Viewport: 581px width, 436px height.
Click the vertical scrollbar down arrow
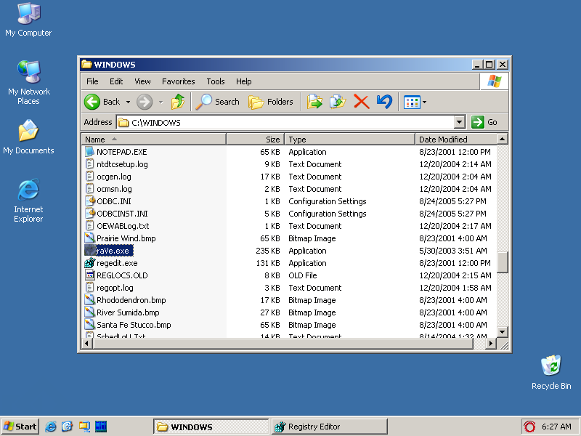(502, 332)
